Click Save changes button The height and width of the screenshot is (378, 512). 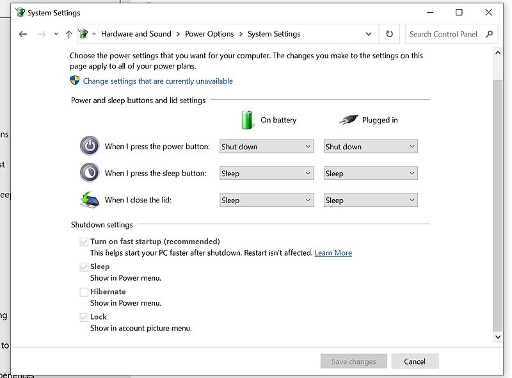point(354,361)
